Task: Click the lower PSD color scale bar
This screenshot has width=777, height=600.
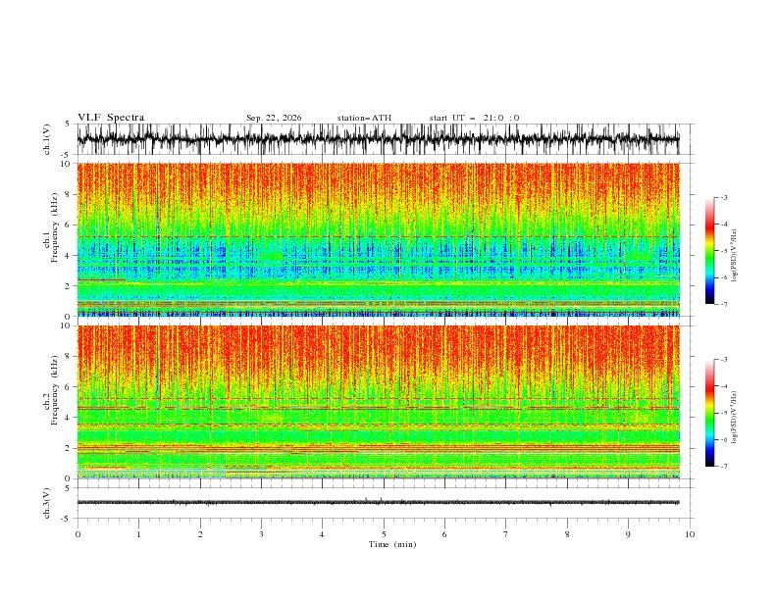Action: 709,413
